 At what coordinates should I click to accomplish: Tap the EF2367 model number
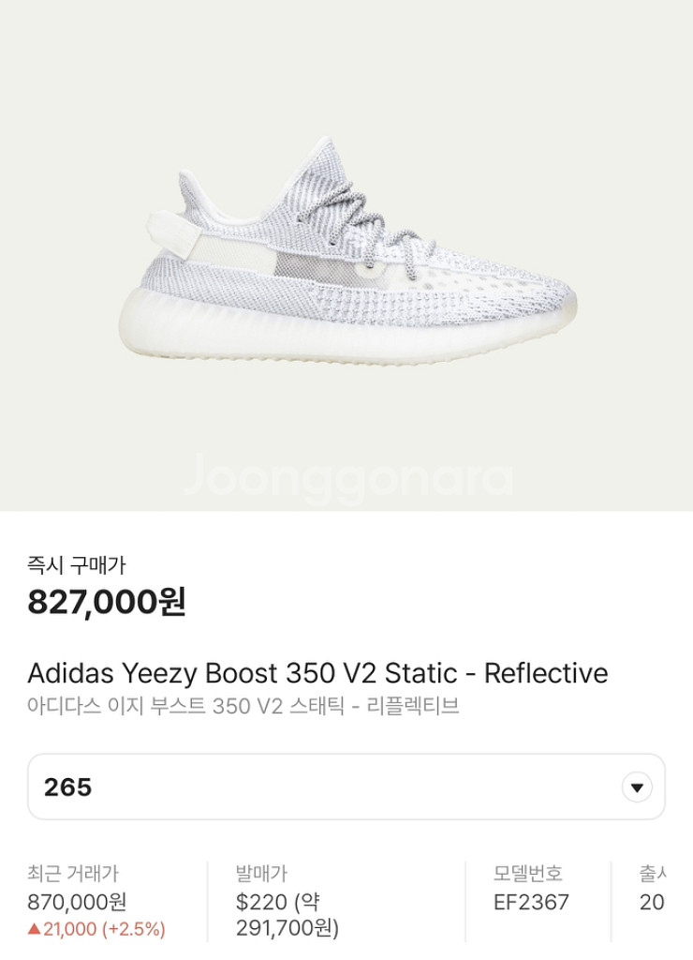click(x=531, y=902)
